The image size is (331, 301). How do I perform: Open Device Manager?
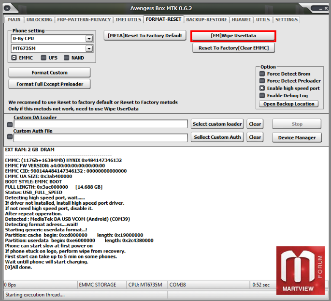(297, 137)
